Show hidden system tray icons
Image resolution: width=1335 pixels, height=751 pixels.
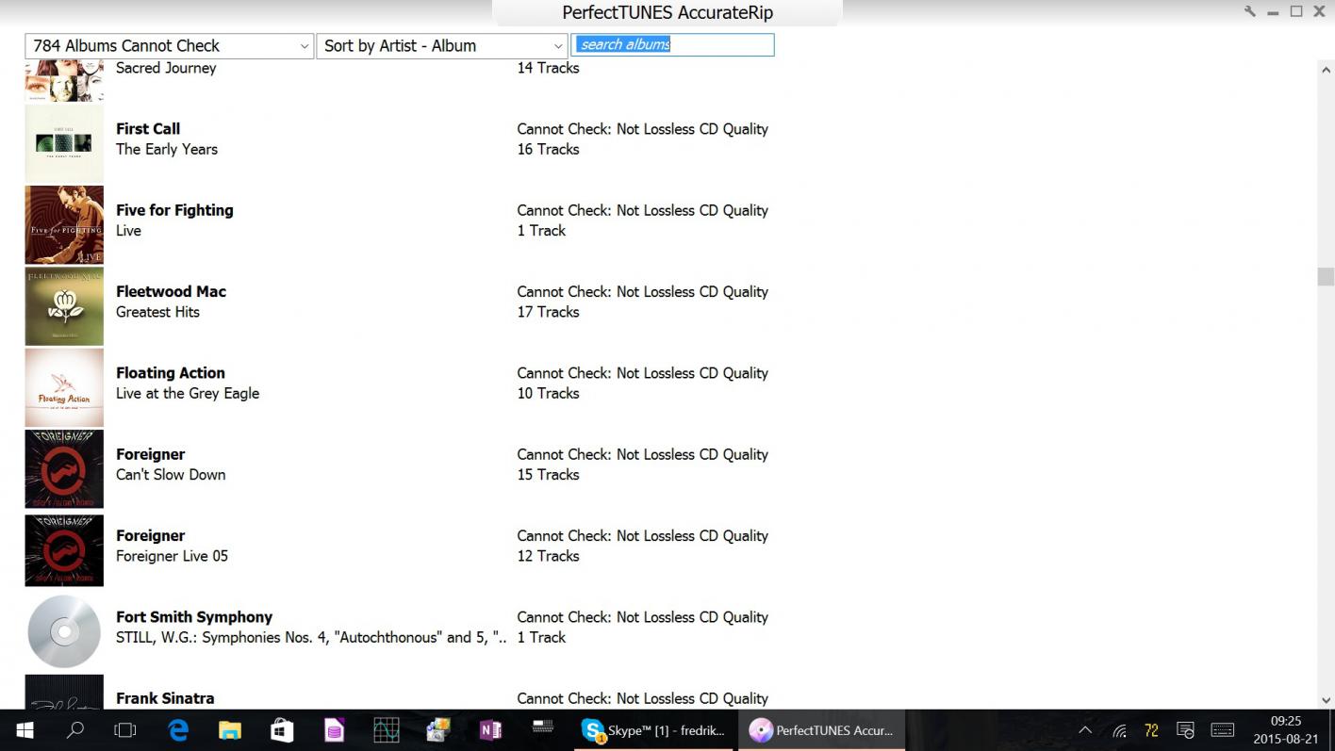tap(1085, 730)
